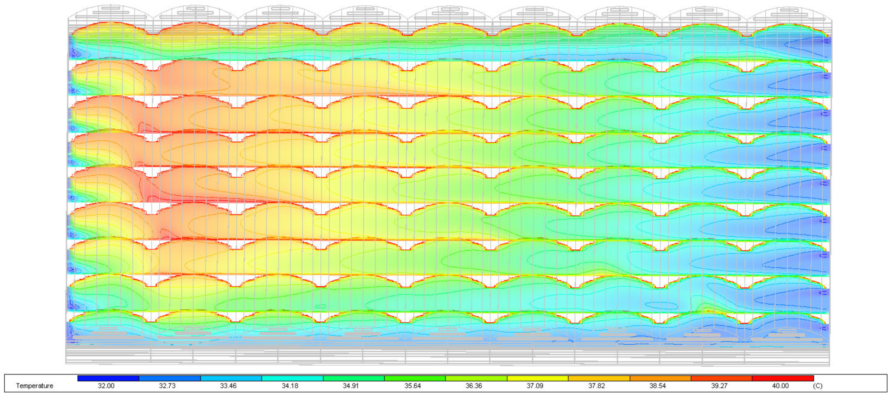This screenshot has width=891, height=396.
Task: Pick the red legend swatch above 40.00
Action: pyautogui.click(x=783, y=378)
